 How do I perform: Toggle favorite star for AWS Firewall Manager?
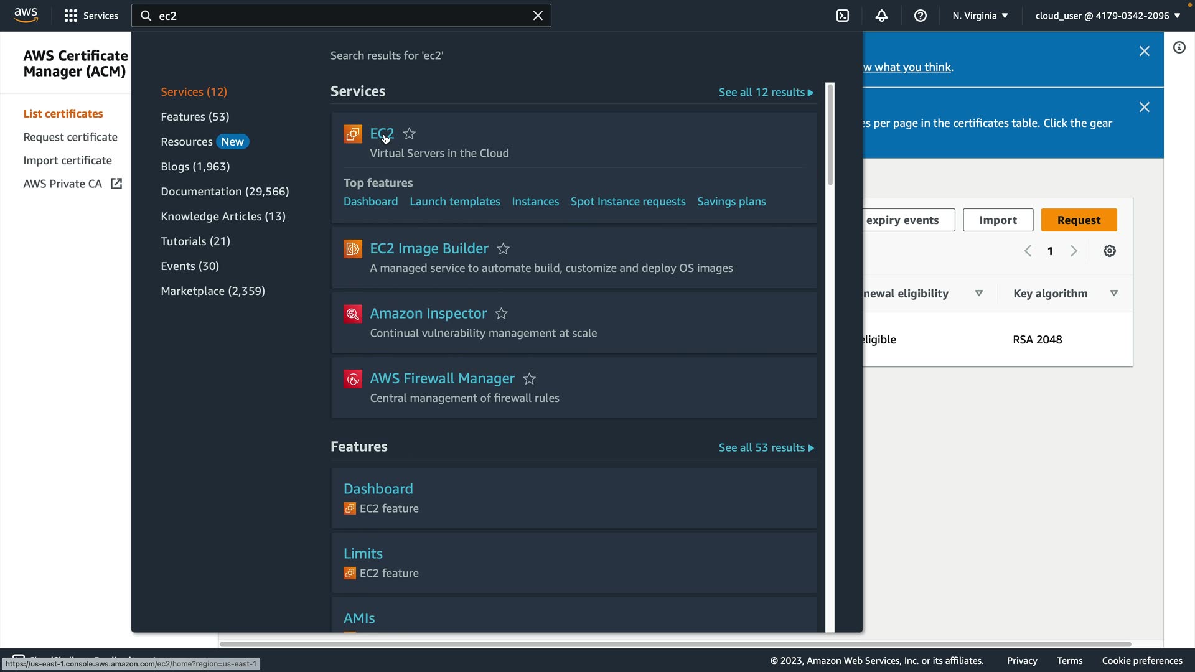529,379
